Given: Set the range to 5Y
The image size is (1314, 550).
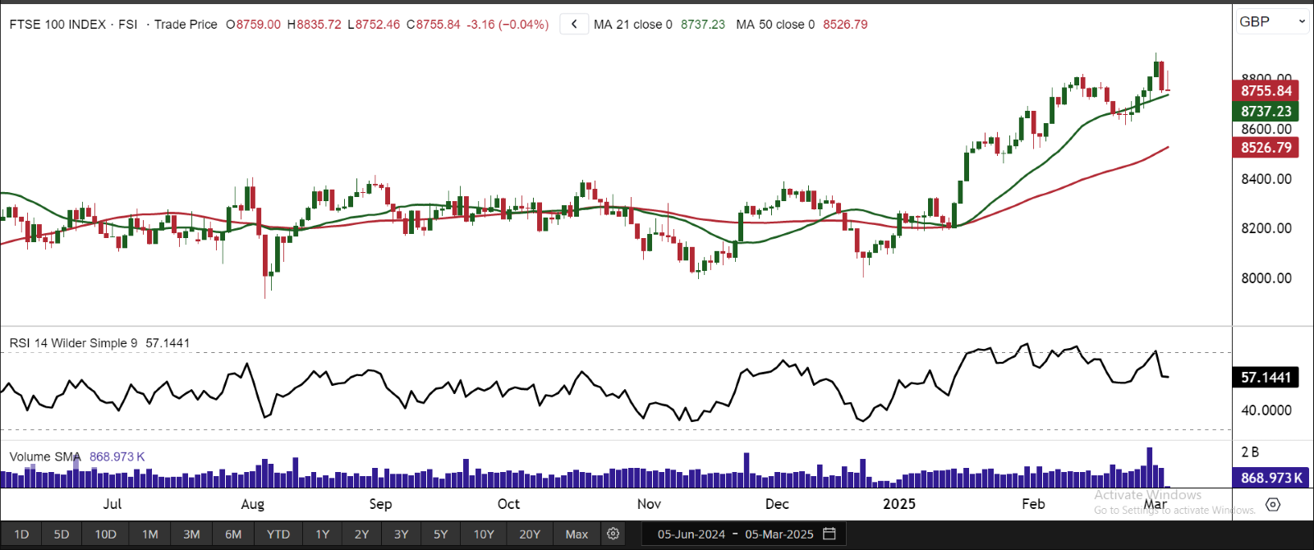Looking at the screenshot, I should pos(440,534).
